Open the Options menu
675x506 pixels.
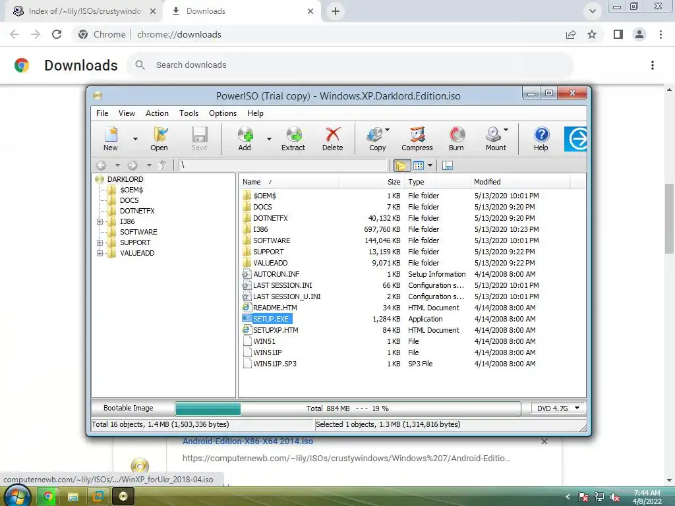click(223, 113)
